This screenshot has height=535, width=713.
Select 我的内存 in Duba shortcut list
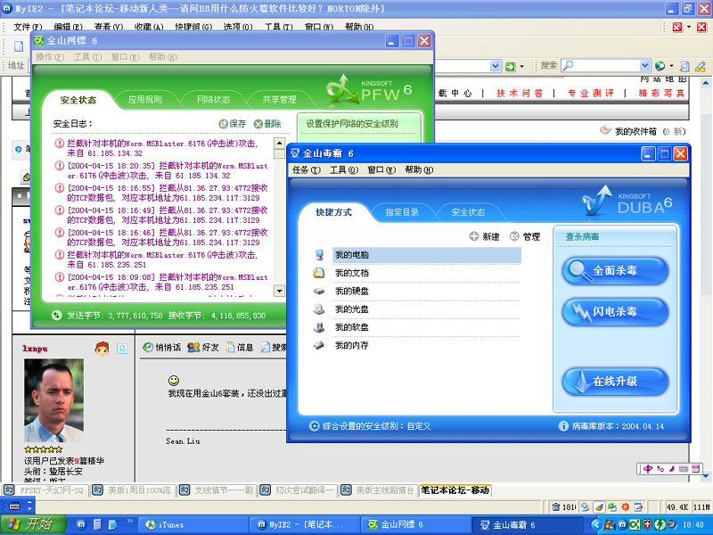pyautogui.click(x=351, y=346)
